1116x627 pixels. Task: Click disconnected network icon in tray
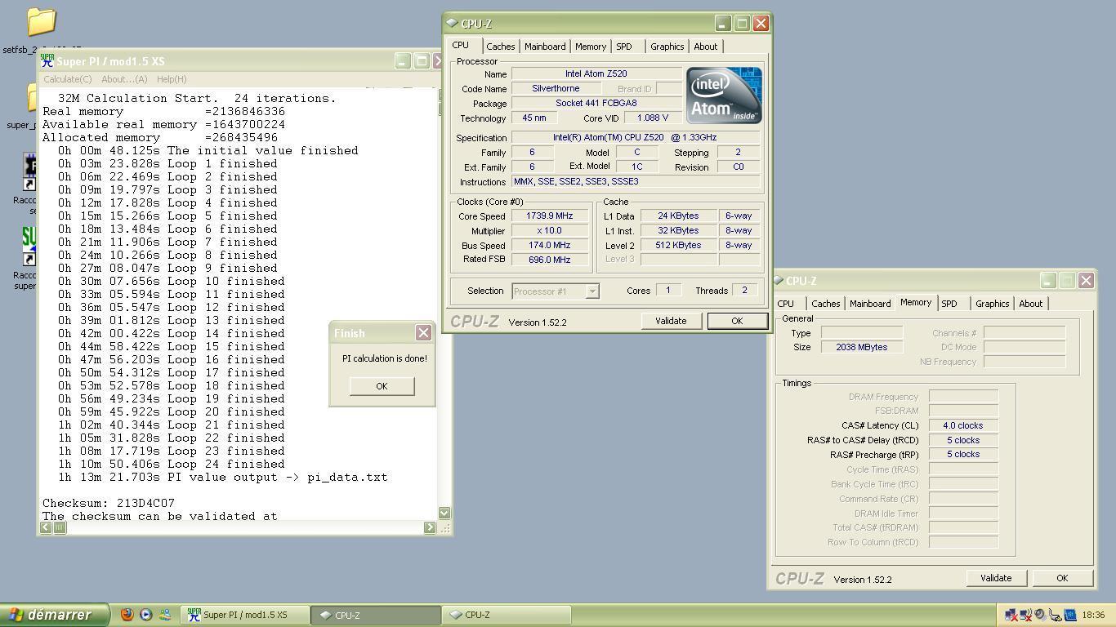coord(1011,615)
